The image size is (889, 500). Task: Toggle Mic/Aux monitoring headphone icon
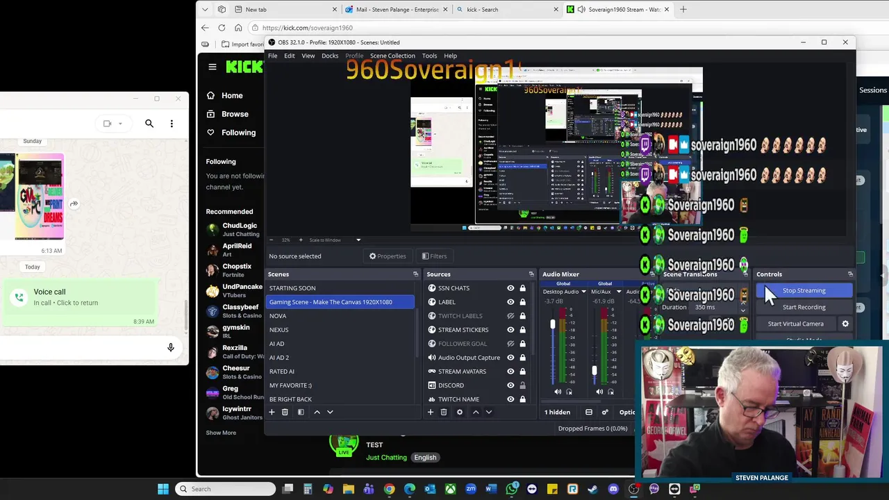tap(611, 392)
